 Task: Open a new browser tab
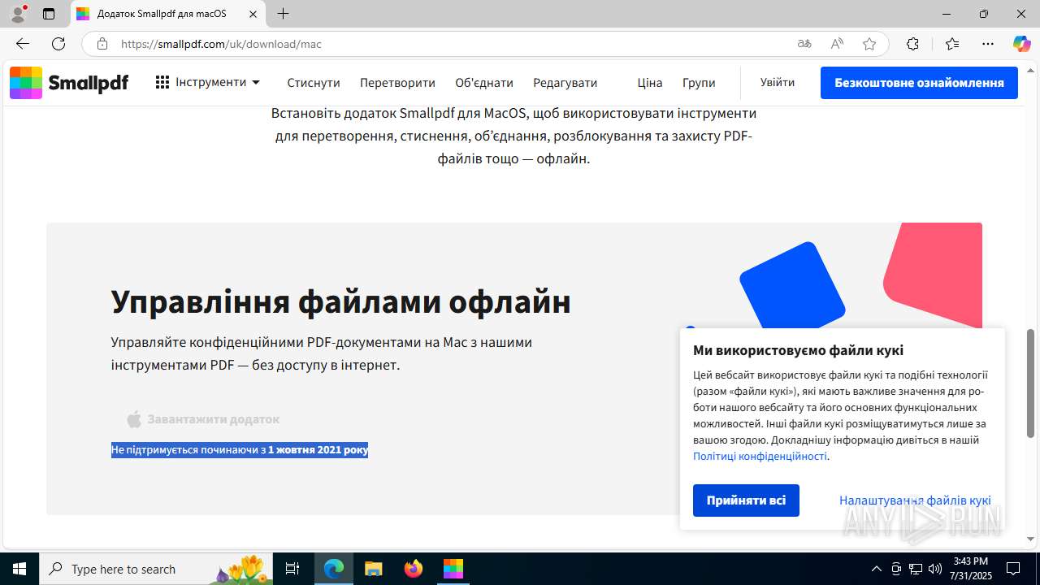pyautogui.click(x=283, y=14)
